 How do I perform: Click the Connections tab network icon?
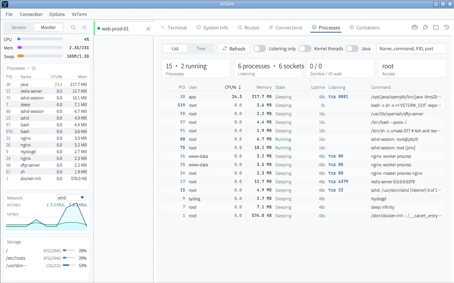pos(271,27)
